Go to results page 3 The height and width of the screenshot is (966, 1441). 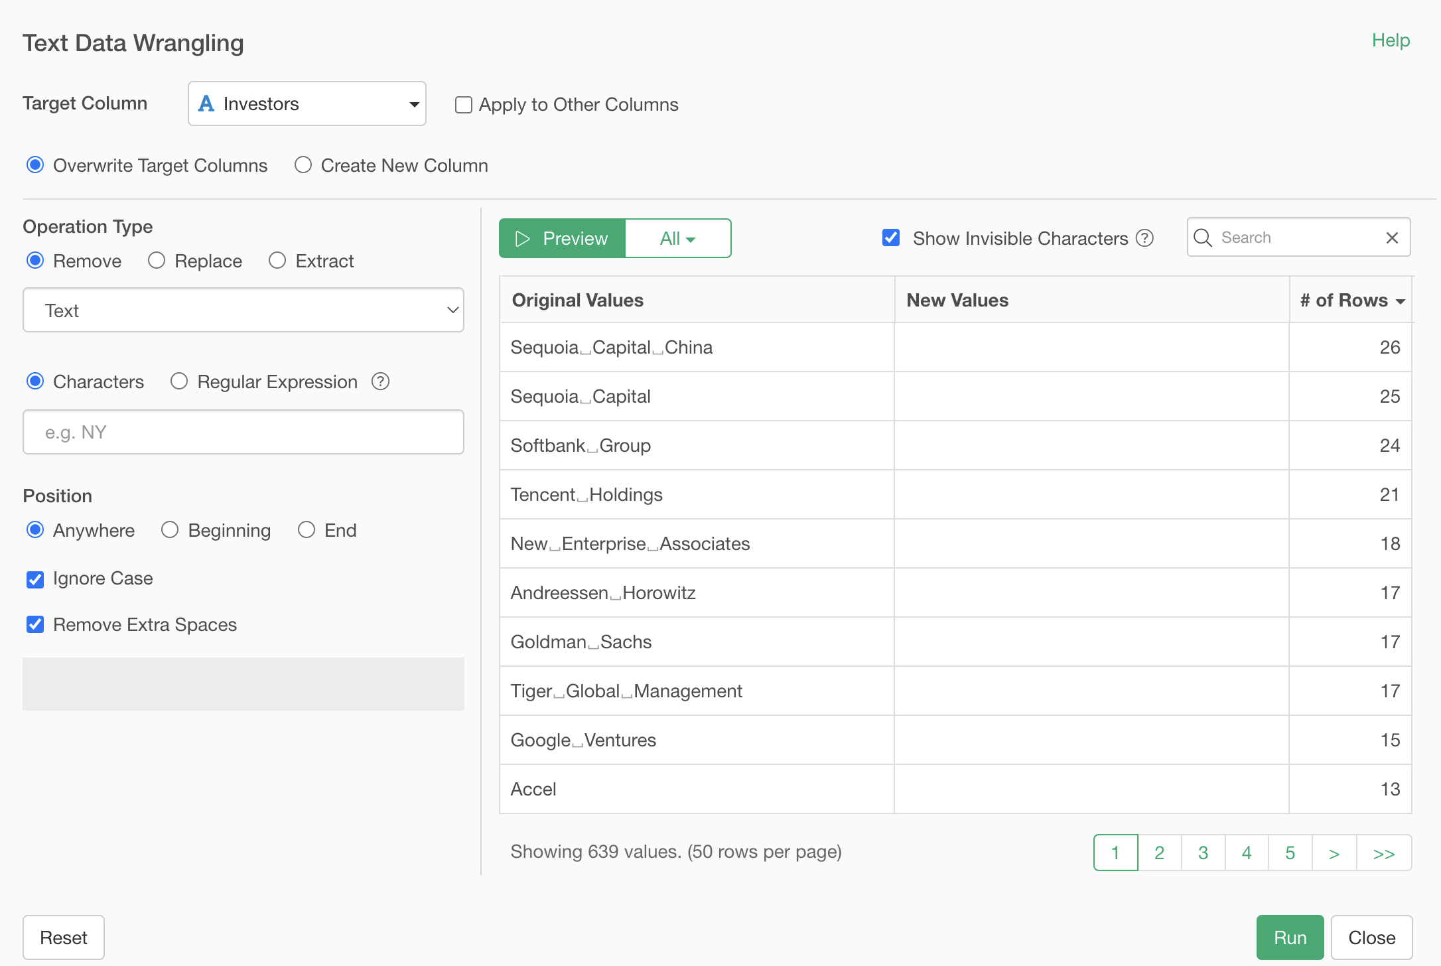[1203, 853]
